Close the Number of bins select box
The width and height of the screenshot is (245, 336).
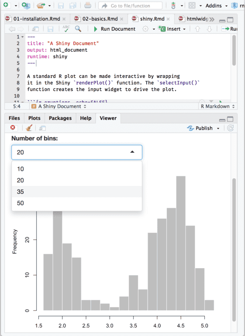77,152
